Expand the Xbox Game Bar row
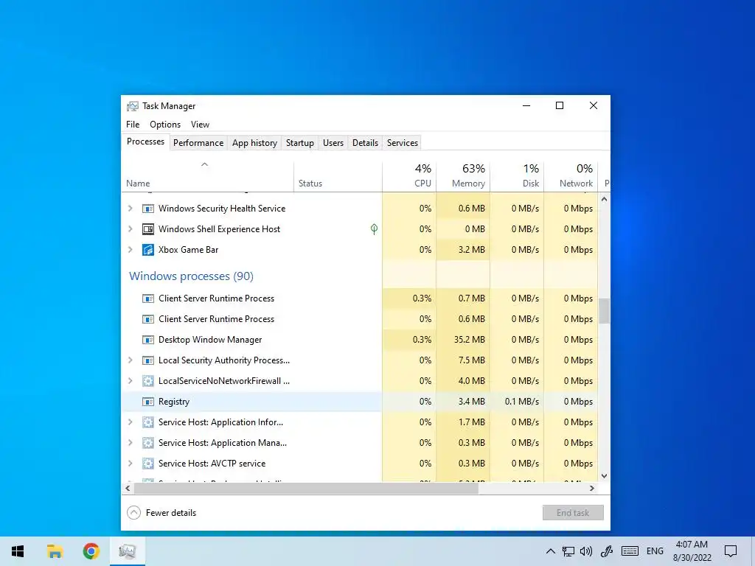The height and width of the screenshot is (566, 755). coord(130,250)
